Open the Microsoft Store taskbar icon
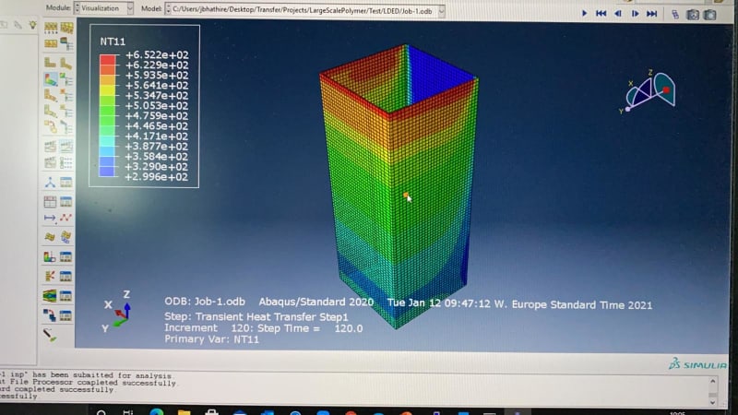The image size is (738, 415). (211, 412)
